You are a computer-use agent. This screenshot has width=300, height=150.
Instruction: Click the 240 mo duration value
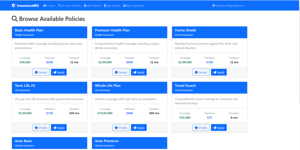coord(74,113)
